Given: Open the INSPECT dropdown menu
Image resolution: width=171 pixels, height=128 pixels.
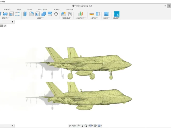Looking at the screenshot, I should pyautogui.click(x=94, y=18).
